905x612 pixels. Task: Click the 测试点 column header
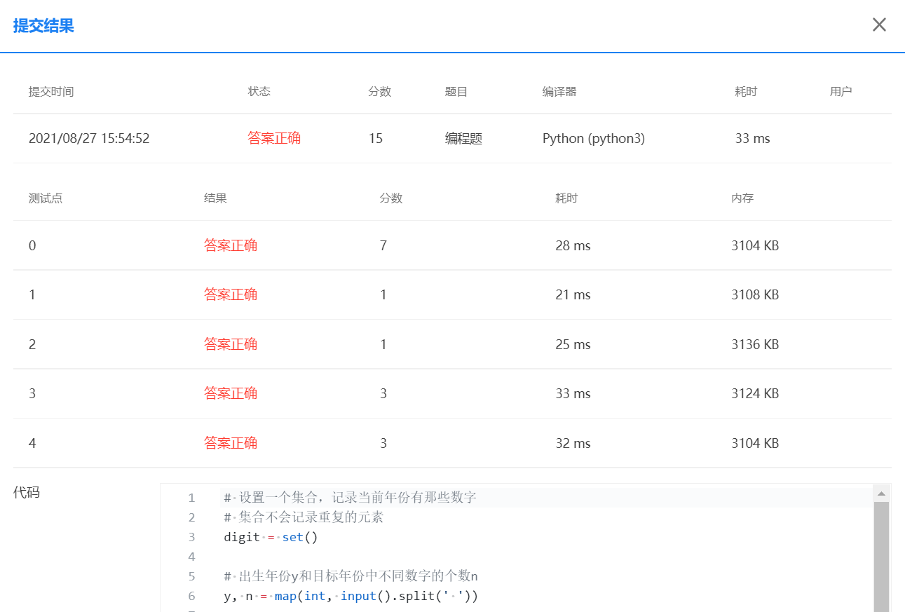(46, 198)
